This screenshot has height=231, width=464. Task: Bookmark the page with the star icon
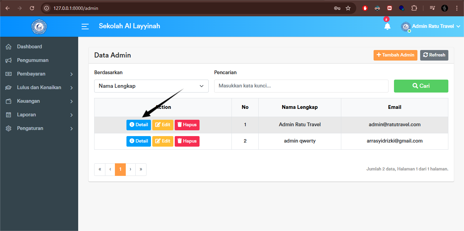click(x=348, y=8)
